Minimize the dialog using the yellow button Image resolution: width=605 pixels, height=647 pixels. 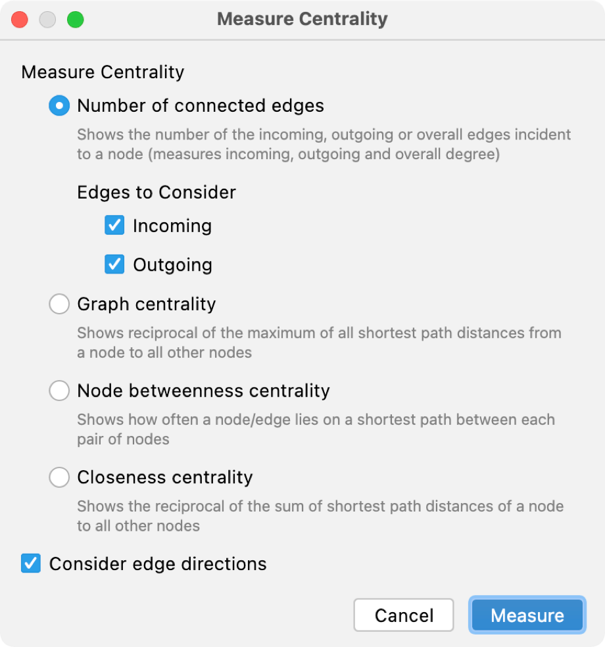coord(47,19)
